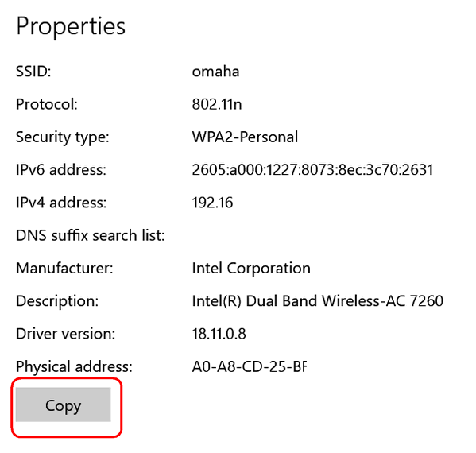Screen dimensions: 476x453
Task: Click the Protocol label
Action: tap(47, 104)
